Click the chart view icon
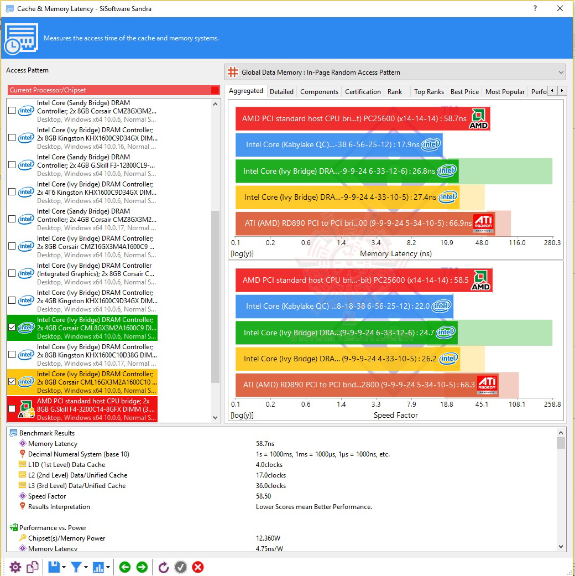 point(98,567)
